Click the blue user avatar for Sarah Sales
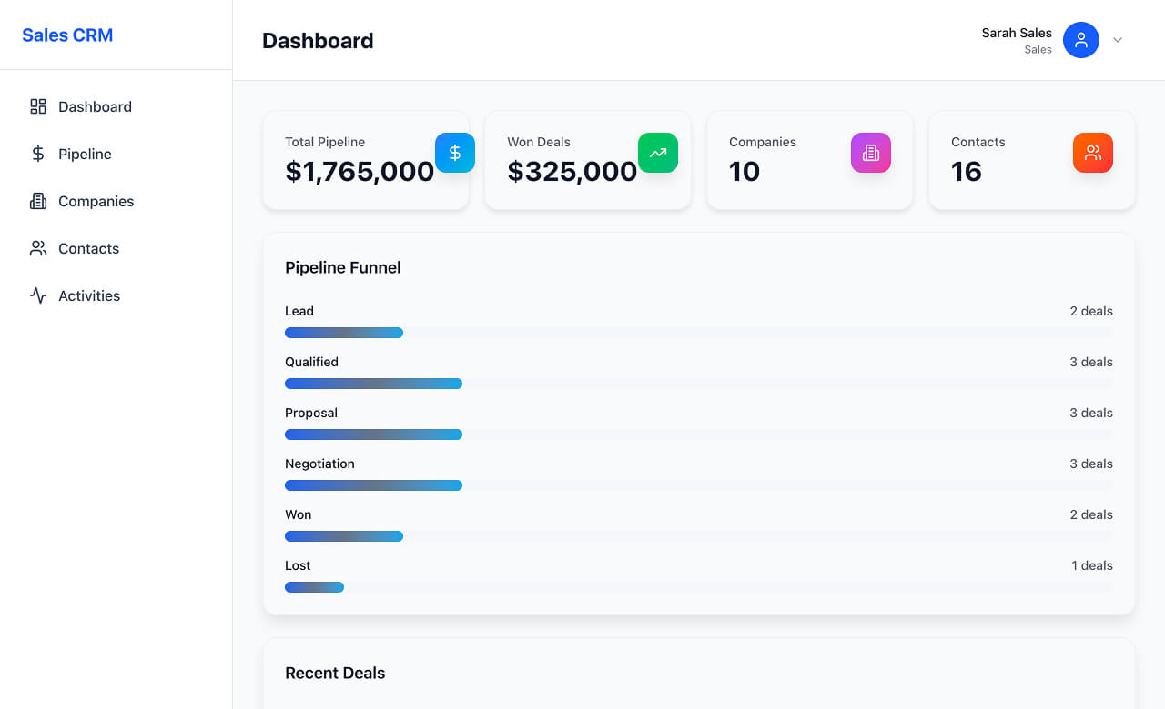This screenshot has height=709, width=1165. click(1081, 40)
